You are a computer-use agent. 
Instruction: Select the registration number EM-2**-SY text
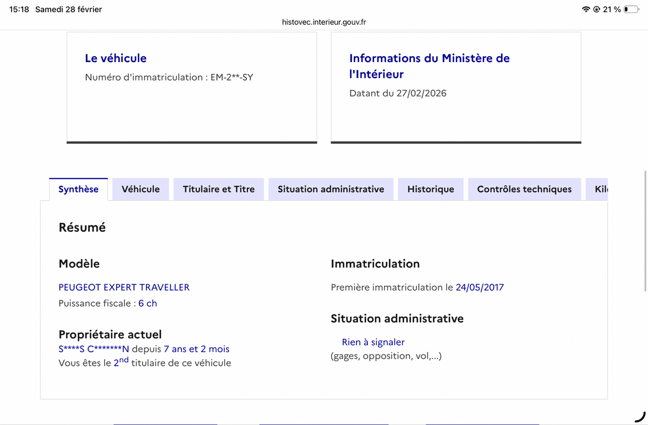[232, 77]
